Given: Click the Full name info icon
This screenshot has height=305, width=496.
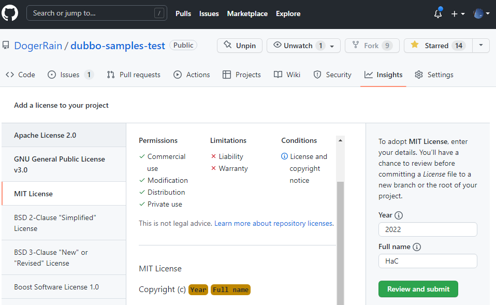Looking at the screenshot, I should click(x=417, y=247).
